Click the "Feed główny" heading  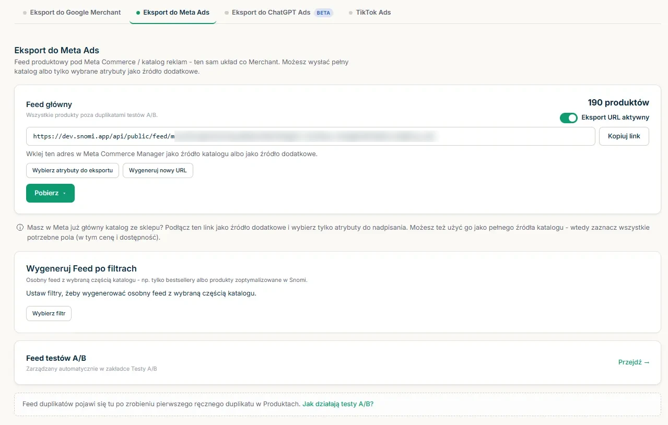click(x=49, y=104)
